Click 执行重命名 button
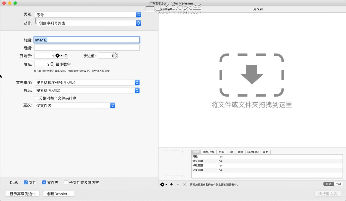Image resolution: width=346 pixels, height=201 pixels. click(x=328, y=194)
